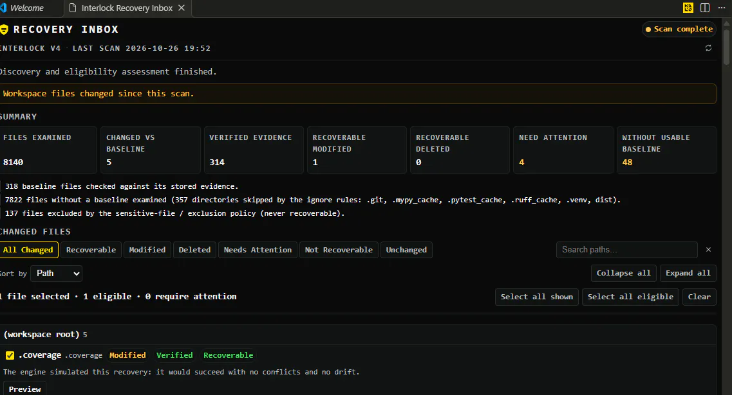Viewport: 732px width, 395px height.
Task: Click the Without Usable Baseline card
Action: click(666, 150)
